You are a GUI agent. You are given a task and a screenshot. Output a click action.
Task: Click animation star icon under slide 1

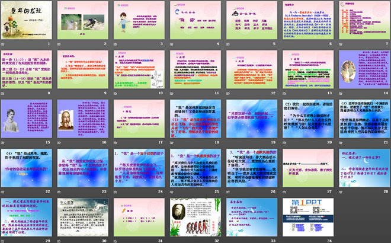tap(3, 44)
